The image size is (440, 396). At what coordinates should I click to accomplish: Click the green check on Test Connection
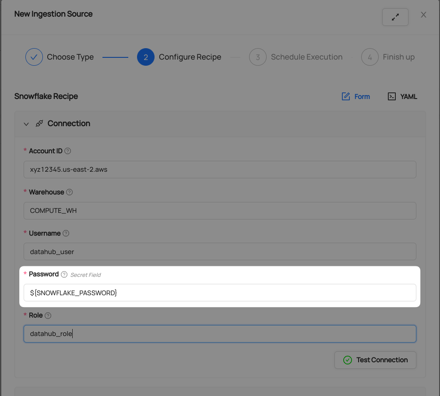(x=347, y=360)
